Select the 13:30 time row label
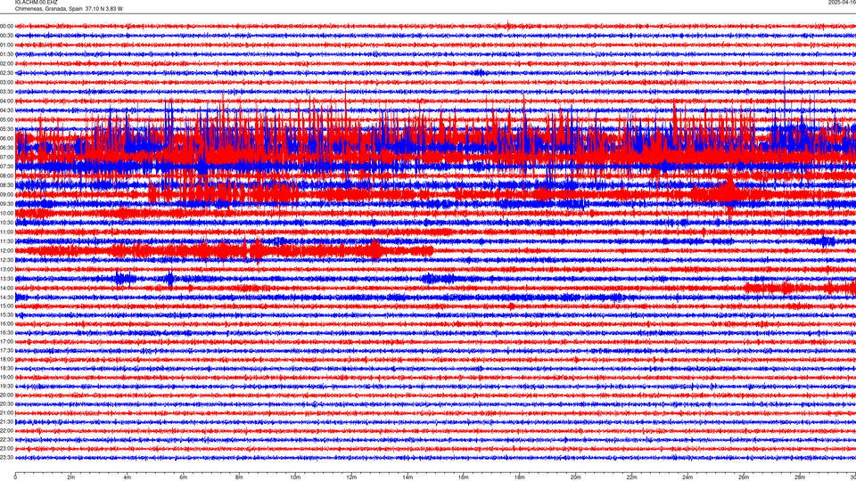856x481 pixels. [x=6, y=279]
